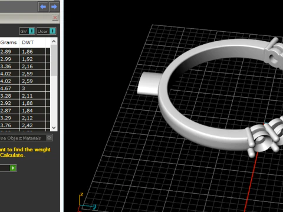Select the 2,12 DWT cell
The width and height of the screenshot is (283, 212).
click(32, 118)
